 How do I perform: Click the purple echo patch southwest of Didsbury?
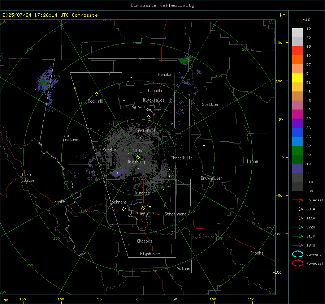tap(118, 173)
